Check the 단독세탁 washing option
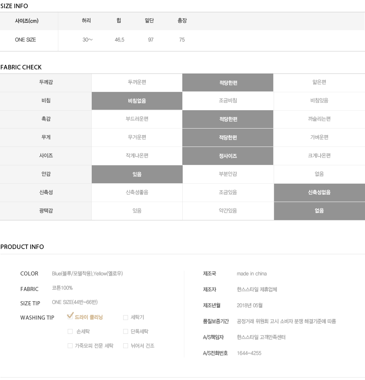Image resolution: width=365 pixels, height=380 pixels. [126, 331]
